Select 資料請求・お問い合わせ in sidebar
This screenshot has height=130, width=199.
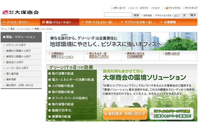coord(21,85)
